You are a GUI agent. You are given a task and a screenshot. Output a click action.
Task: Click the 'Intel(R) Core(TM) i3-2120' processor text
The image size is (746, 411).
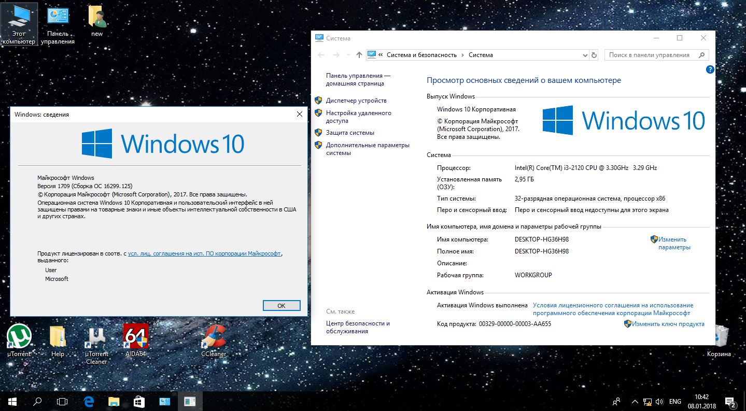pos(586,168)
